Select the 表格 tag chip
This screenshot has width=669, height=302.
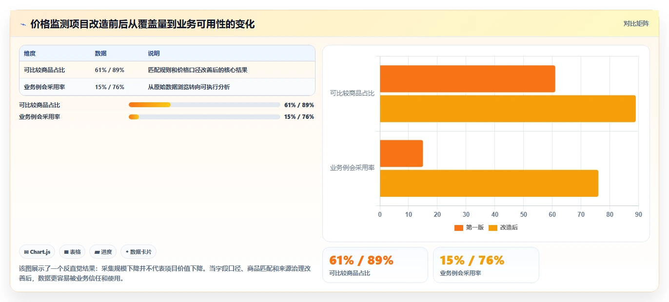tap(72, 252)
